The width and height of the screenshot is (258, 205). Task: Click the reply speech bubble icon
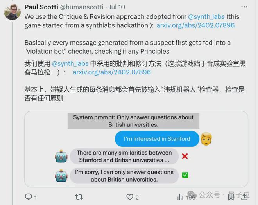coord(29,197)
